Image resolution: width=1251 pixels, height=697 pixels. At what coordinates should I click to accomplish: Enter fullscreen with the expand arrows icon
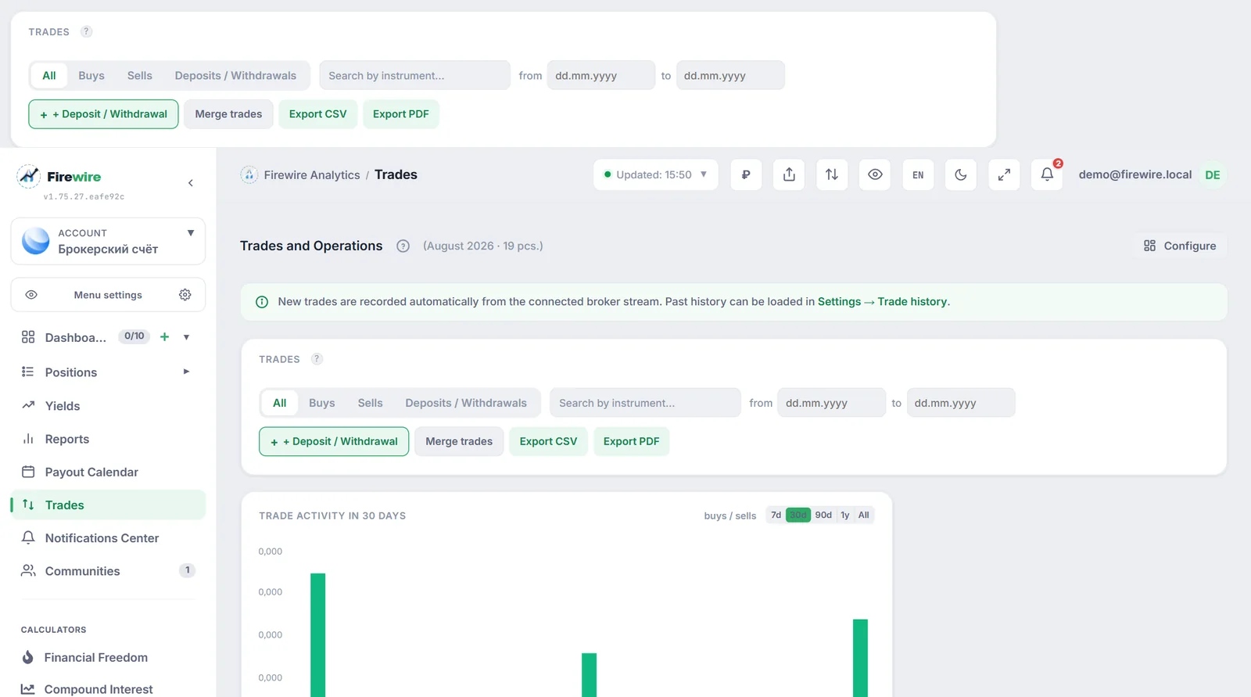pyautogui.click(x=1004, y=174)
